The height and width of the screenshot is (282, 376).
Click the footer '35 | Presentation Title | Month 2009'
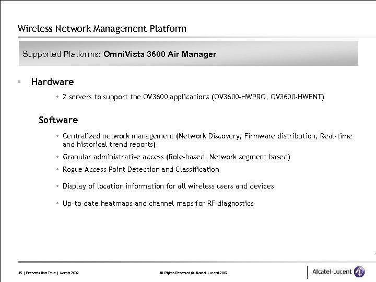[x=48, y=273]
